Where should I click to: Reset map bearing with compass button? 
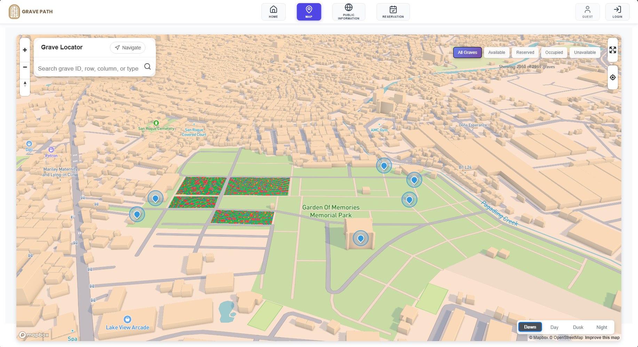25,84
